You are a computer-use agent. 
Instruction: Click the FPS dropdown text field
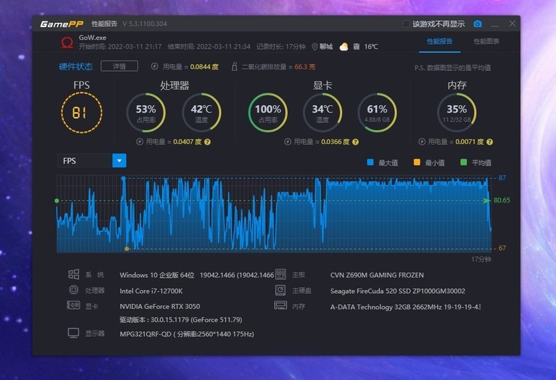coord(84,161)
